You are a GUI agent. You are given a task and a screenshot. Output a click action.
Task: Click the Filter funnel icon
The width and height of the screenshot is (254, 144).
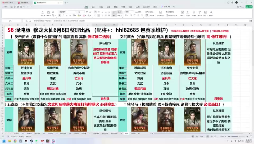pos(199,12)
